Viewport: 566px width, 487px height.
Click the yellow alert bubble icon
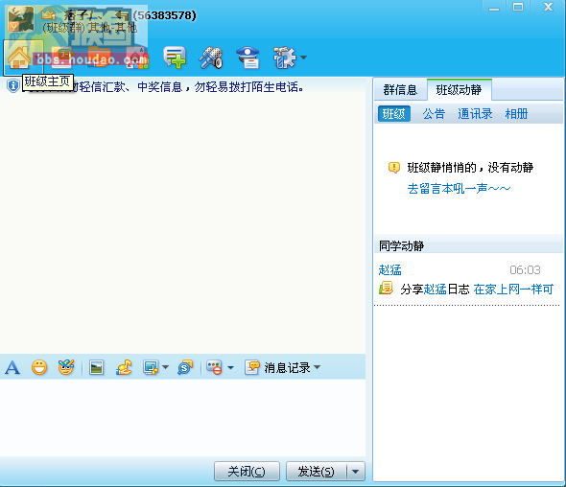pyautogui.click(x=394, y=168)
